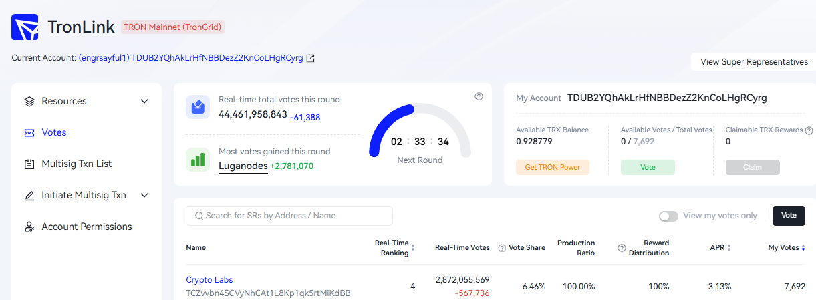Click the Resources stack icon in sidebar
The height and width of the screenshot is (300, 816).
click(29, 102)
